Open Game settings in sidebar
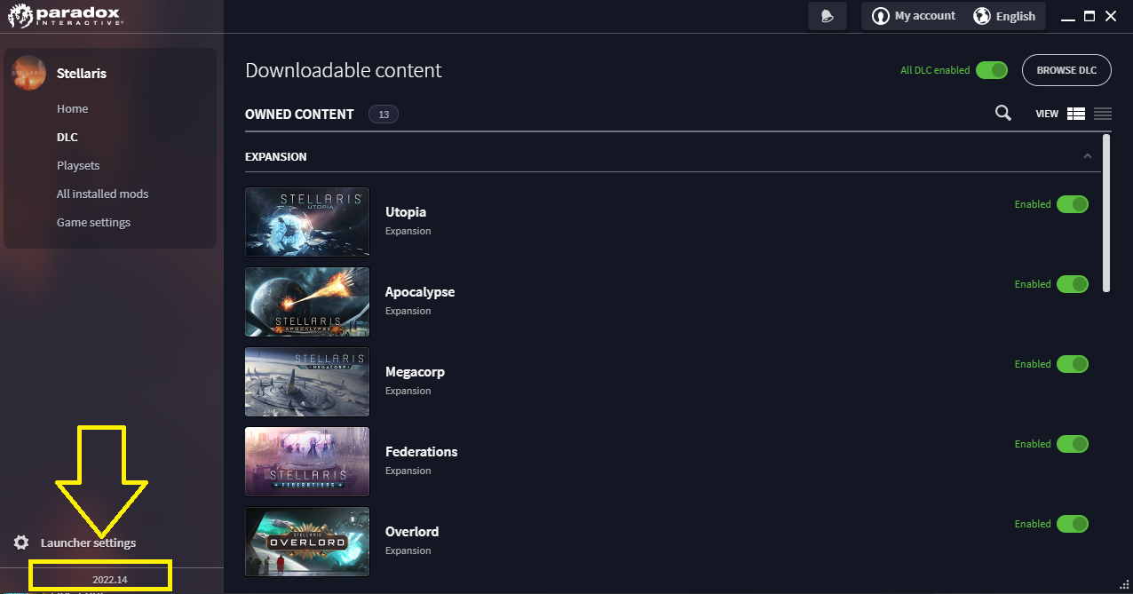1133x594 pixels. click(94, 222)
